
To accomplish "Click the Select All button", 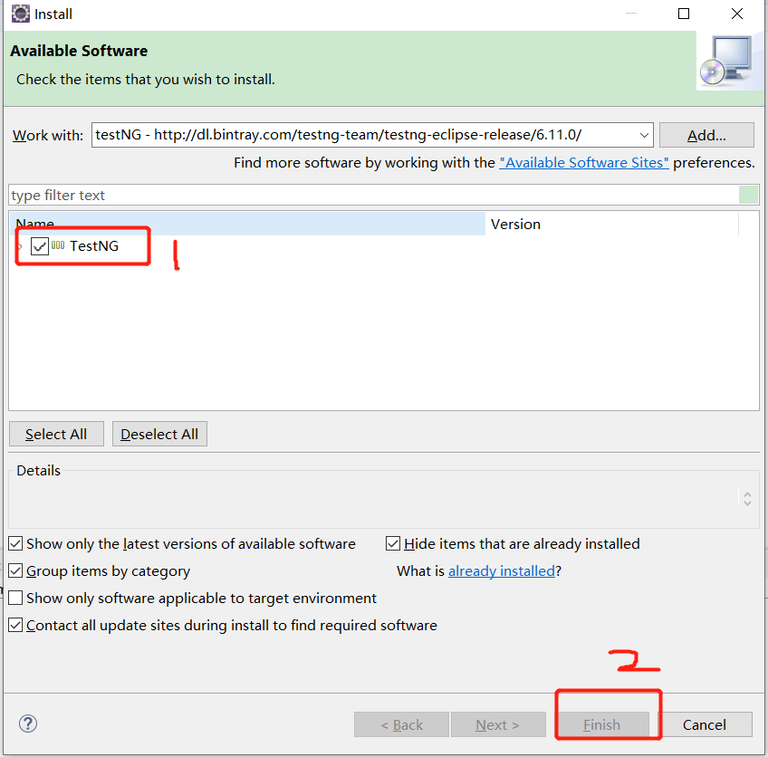I will [56, 434].
